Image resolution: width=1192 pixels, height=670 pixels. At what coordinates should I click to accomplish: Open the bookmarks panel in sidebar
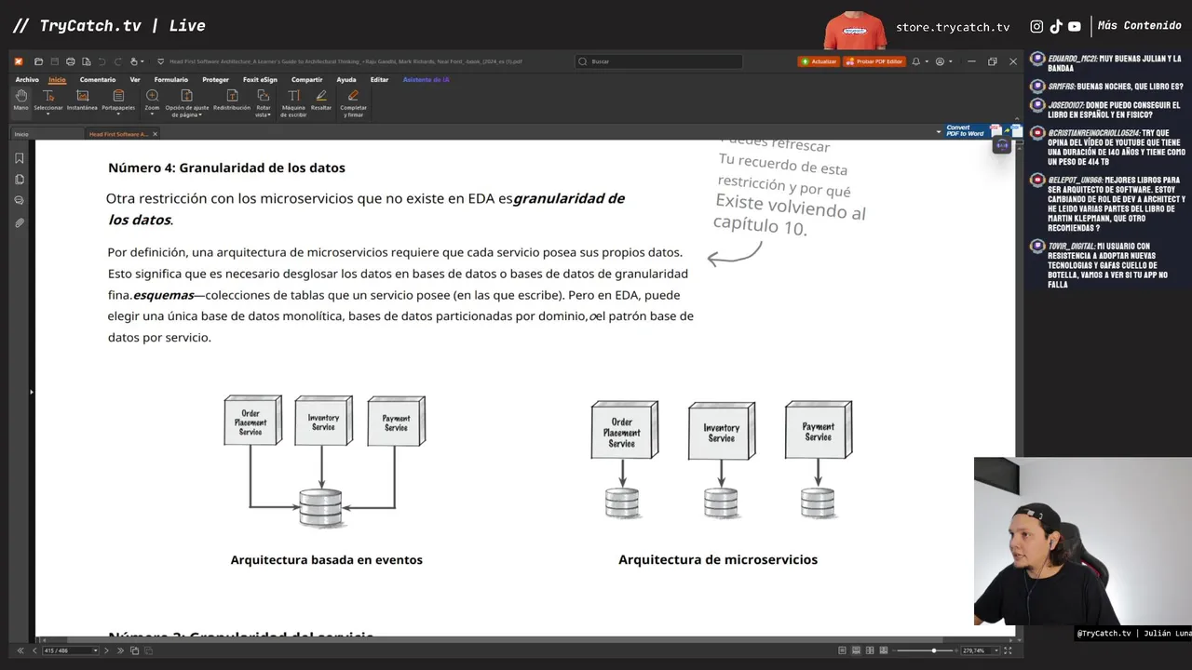tap(19, 158)
